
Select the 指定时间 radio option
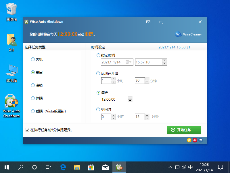(99, 55)
